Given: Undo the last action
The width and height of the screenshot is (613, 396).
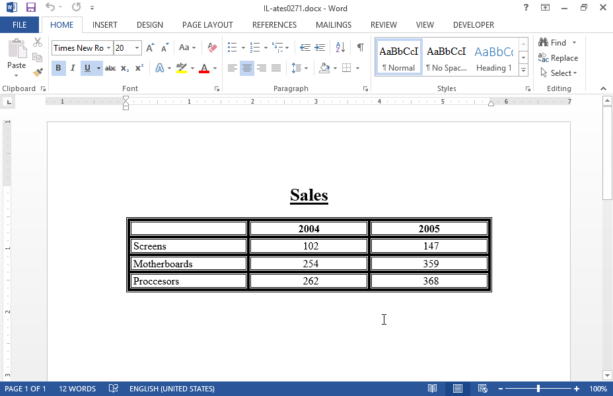Looking at the screenshot, I should tap(50, 7).
